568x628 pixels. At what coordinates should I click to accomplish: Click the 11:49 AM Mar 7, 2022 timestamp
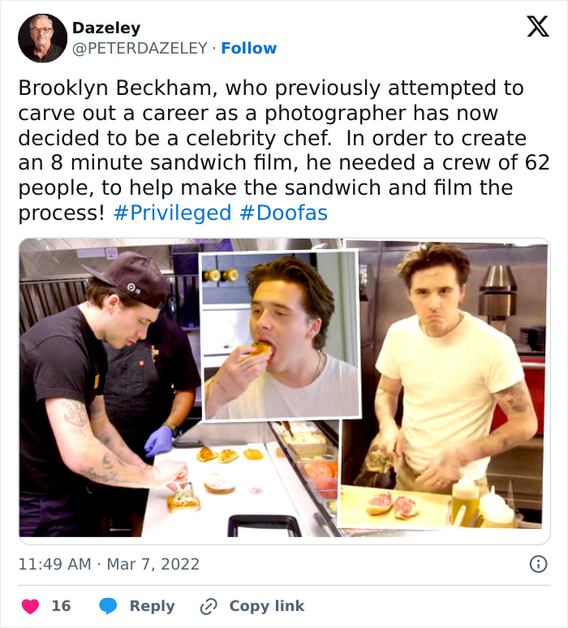click(x=109, y=563)
